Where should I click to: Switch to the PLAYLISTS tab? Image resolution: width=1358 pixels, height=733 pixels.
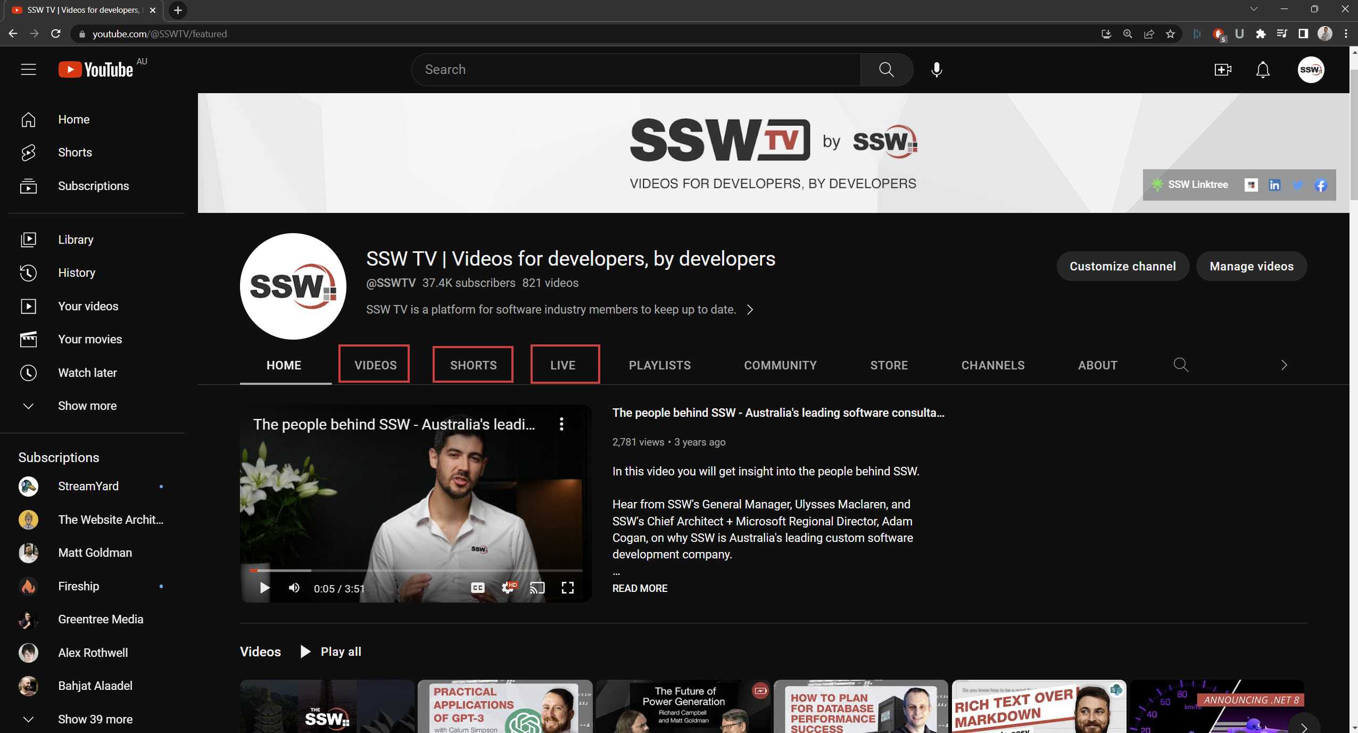pyautogui.click(x=659, y=365)
